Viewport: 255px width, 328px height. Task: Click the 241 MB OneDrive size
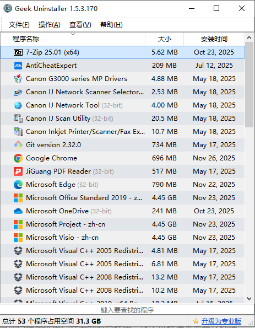click(164, 211)
